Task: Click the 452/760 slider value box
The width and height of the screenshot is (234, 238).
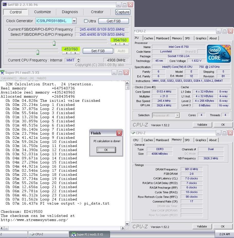Action: (x=71, y=49)
